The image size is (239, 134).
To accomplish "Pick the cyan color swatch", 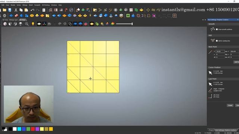I will (19, 129).
